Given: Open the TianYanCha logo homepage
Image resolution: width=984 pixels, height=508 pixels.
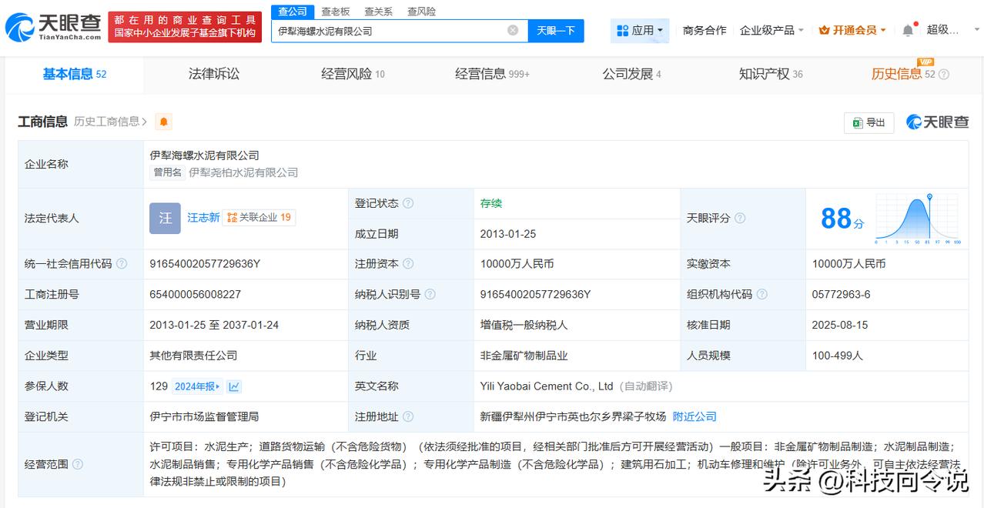Looking at the screenshot, I should [53, 27].
